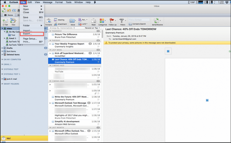Expand the SMART FOLDERS section

[2, 84]
